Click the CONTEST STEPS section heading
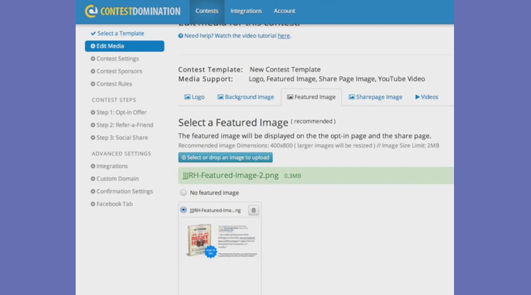The height and width of the screenshot is (295, 531). 114,100
